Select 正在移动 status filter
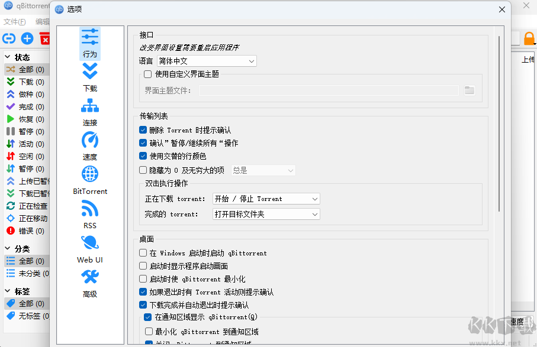The height and width of the screenshot is (347, 537). point(27,218)
